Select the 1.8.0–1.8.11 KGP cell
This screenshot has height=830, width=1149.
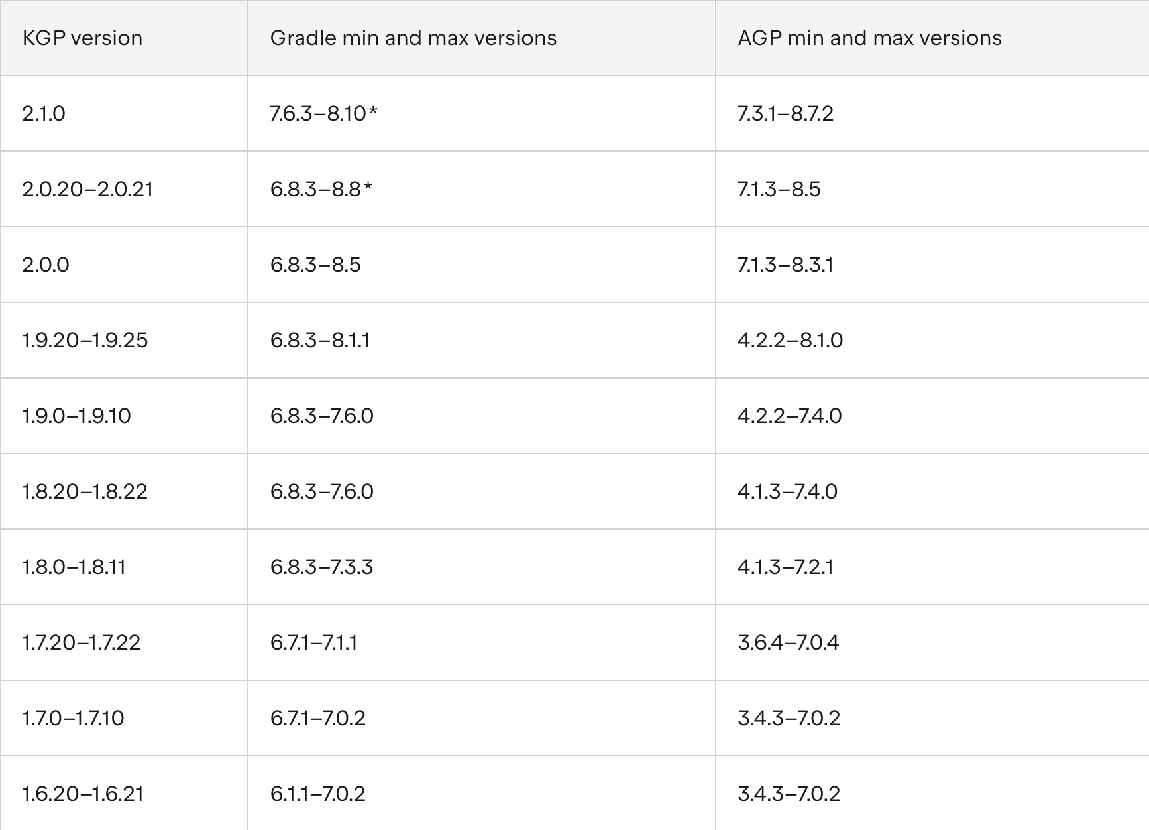[x=124, y=567]
